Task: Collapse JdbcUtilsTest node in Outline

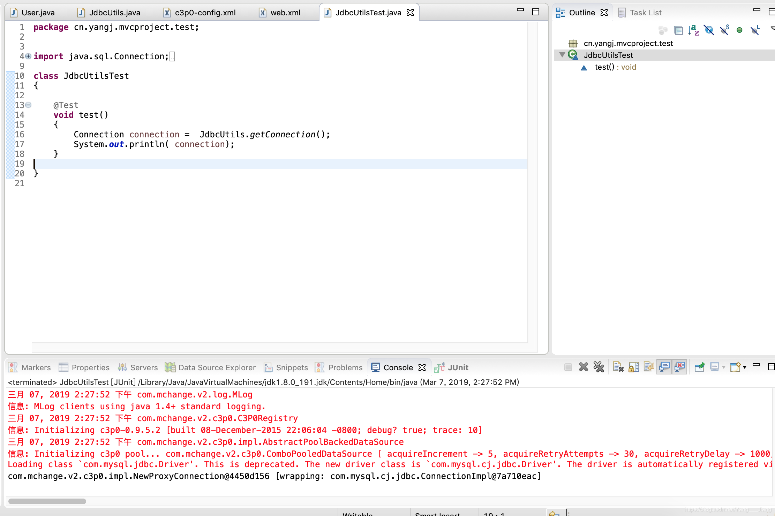Action: coord(562,55)
